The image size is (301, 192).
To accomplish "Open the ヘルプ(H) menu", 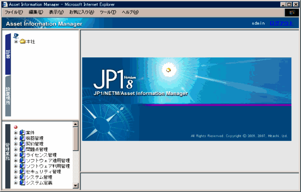I will (130, 12).
